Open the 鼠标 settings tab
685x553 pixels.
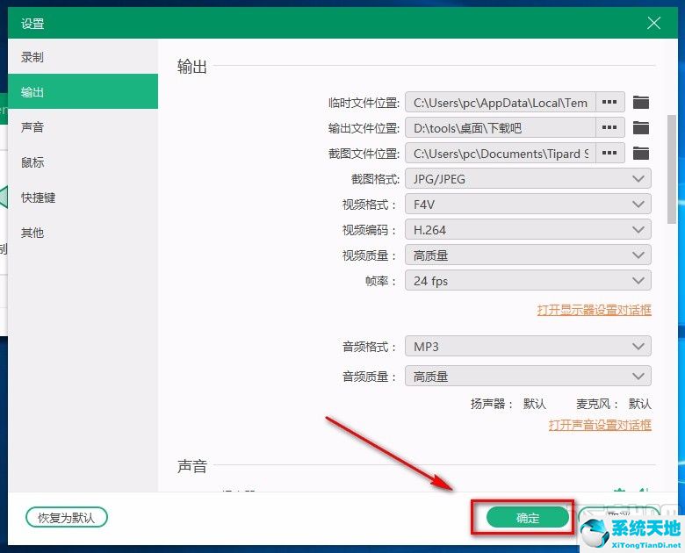[83, 162]
